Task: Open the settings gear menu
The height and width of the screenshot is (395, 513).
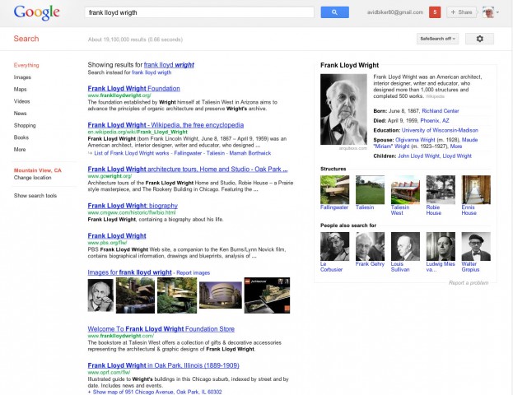Action: (x=479, y=39)
